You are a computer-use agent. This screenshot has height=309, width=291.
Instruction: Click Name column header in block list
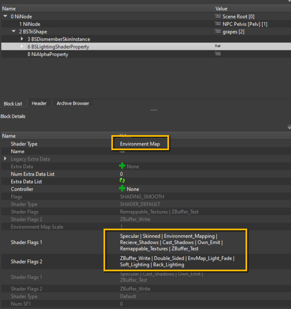pyautogui.click(x=108, y=9)
